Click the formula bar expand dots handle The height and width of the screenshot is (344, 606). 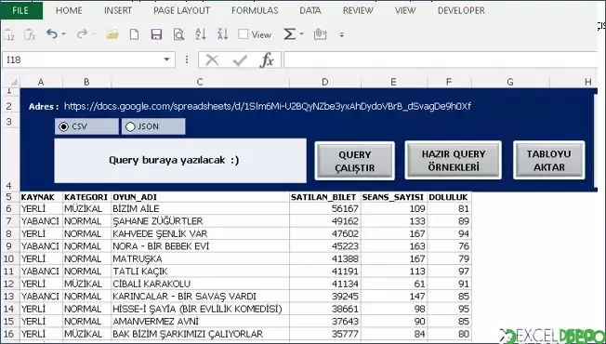coord(187,60)
